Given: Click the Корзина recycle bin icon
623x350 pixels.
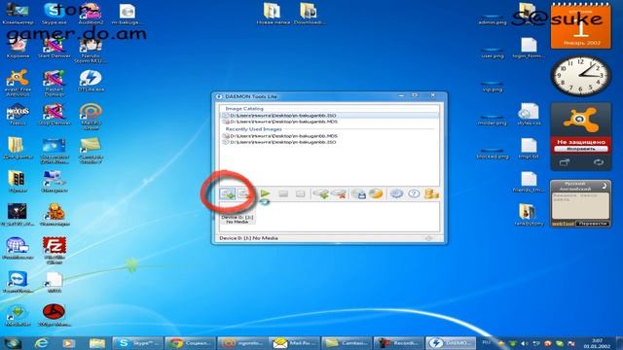Looking at the screenshot, I should pos(18,49).
